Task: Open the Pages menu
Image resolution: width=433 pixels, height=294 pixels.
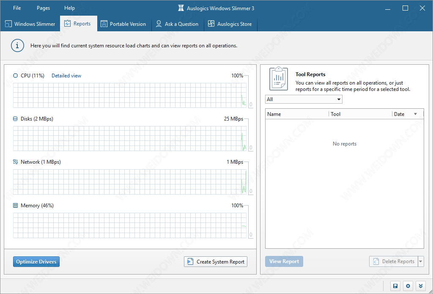Action: (44, 8)
